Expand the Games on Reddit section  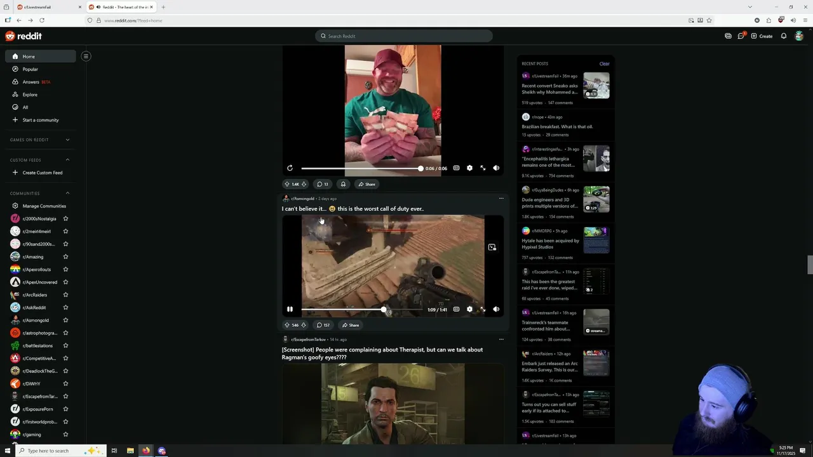point(41,140)
